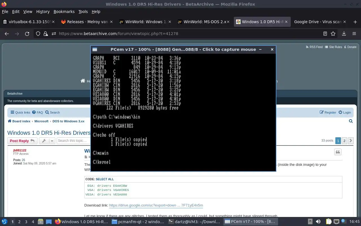
Task: Open tracking protection shield icon
Action: pyautogui.click(x=38, y=34)
